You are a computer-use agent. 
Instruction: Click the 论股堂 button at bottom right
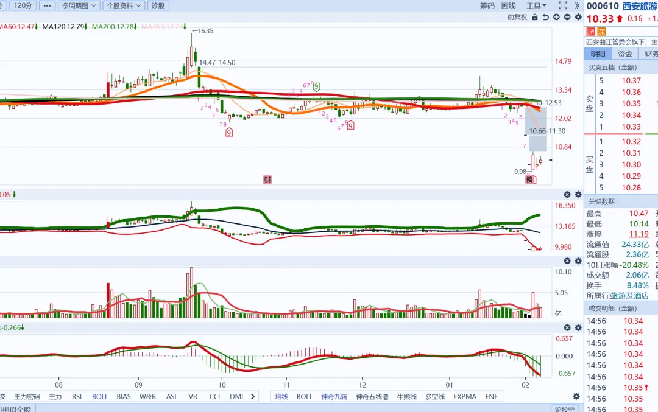click(565, 408)
